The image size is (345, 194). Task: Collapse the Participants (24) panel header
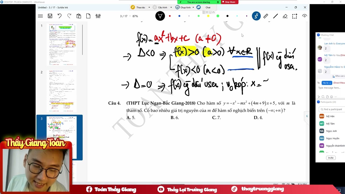pos(330,102)
